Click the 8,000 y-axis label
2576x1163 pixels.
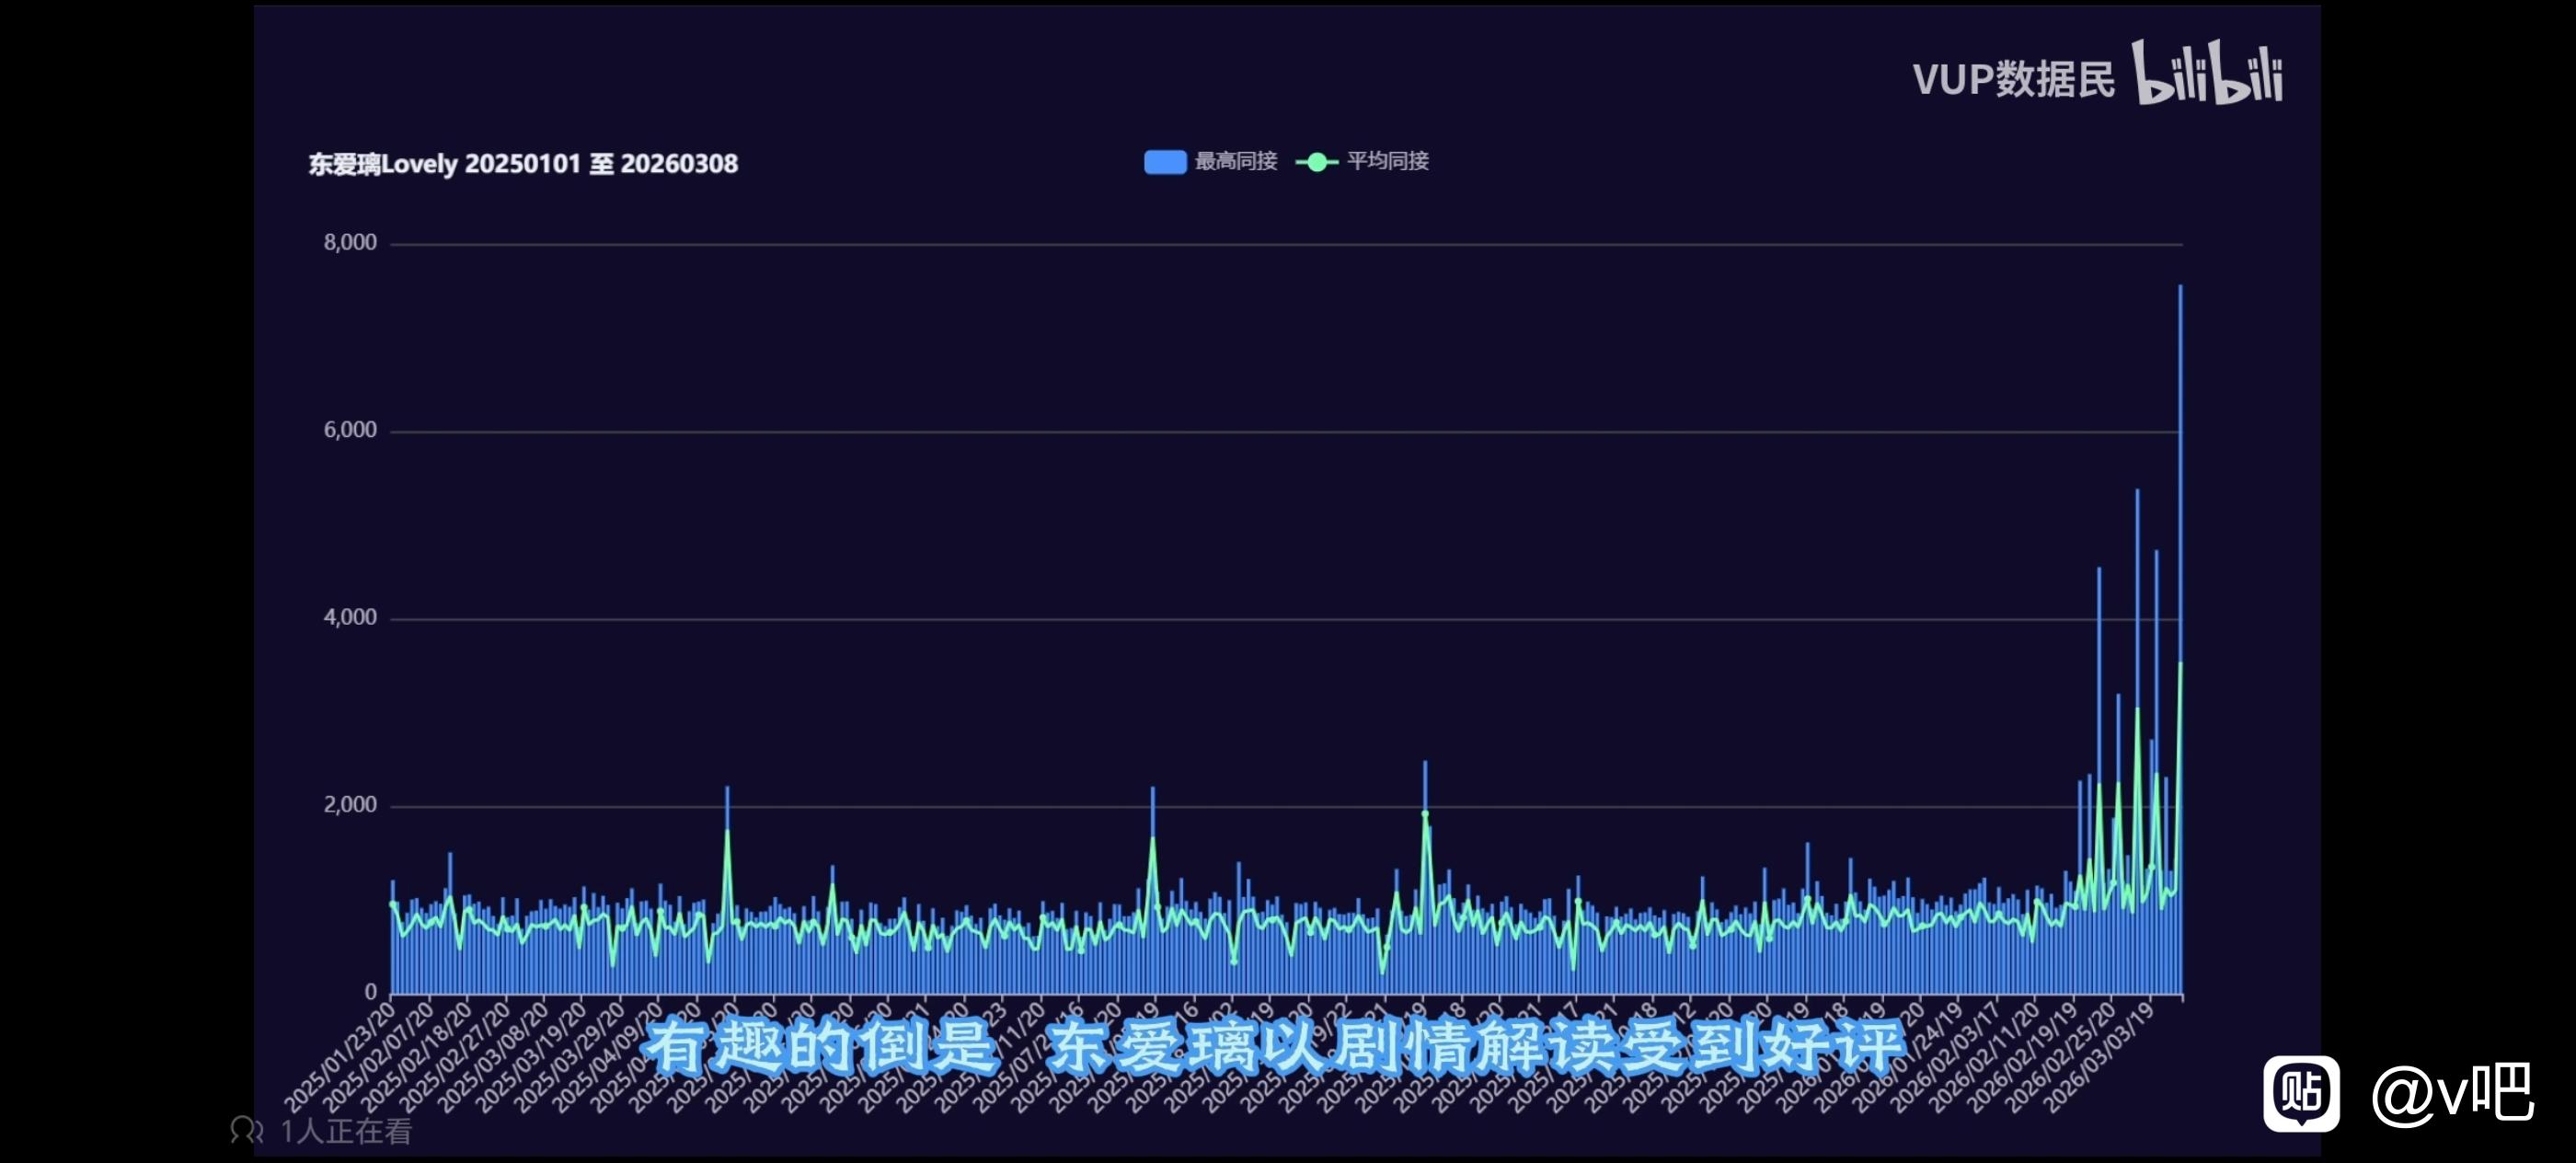point(350,243)
